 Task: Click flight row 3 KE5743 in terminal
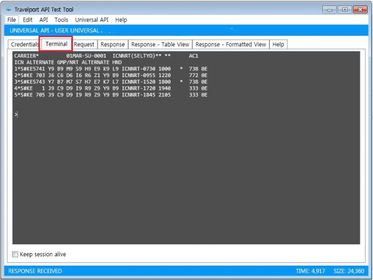[x=111, y=82]
